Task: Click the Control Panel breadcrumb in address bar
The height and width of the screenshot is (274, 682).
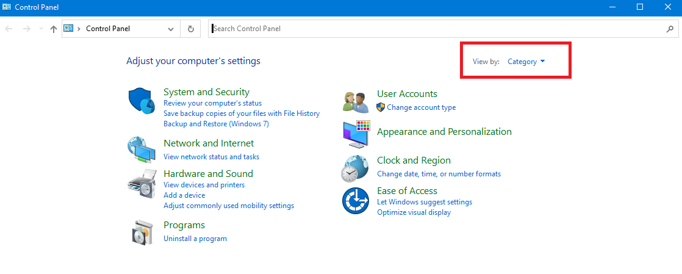Action: (x=108, y=29)
